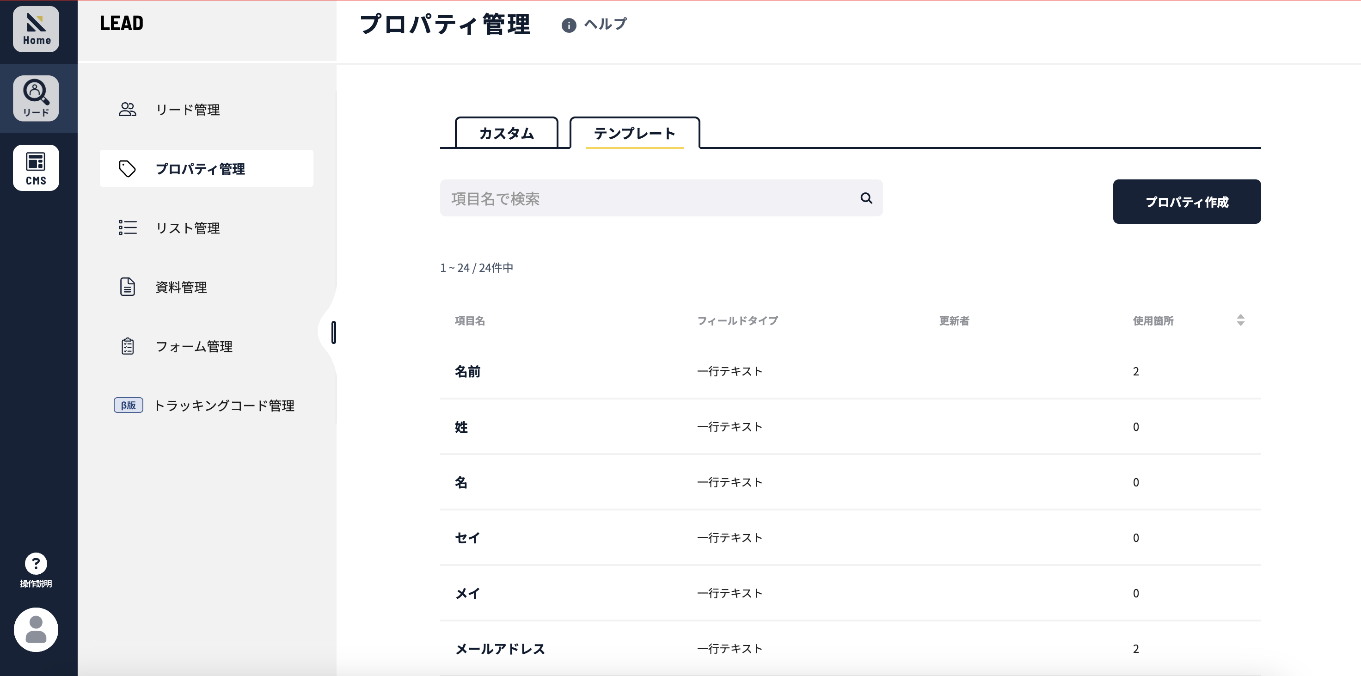Image resolution: width=1361 pixels, height=676 pixels.
Task: Click the フィールドタイプ column header
Action: click(x=737, y=320)
